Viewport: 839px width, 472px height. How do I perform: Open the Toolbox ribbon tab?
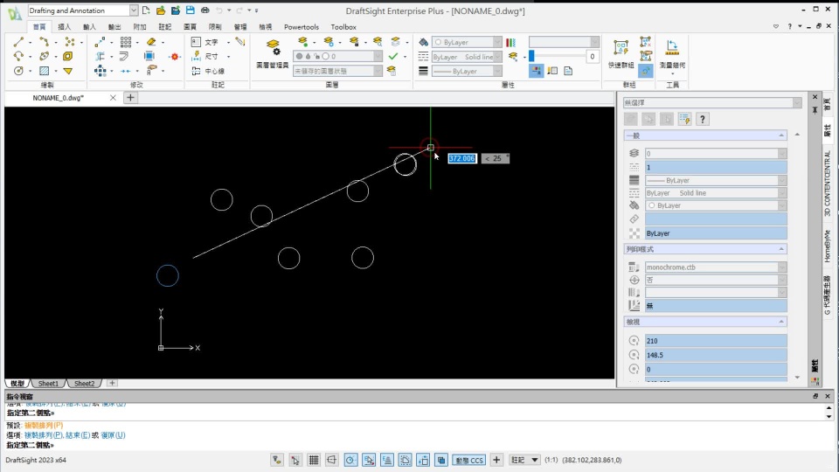click(x=343, y=27)
